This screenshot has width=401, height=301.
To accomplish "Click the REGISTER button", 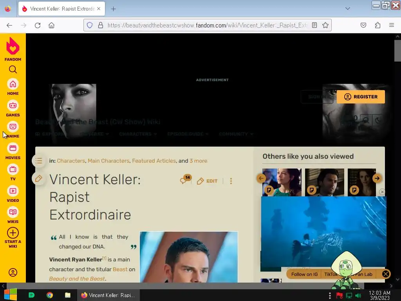I will (x=361, y=97).
